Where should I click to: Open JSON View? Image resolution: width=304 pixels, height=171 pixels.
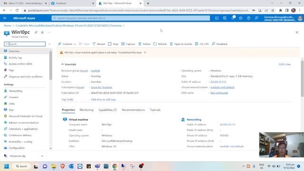pyautogui.click(x=285, y=65)
